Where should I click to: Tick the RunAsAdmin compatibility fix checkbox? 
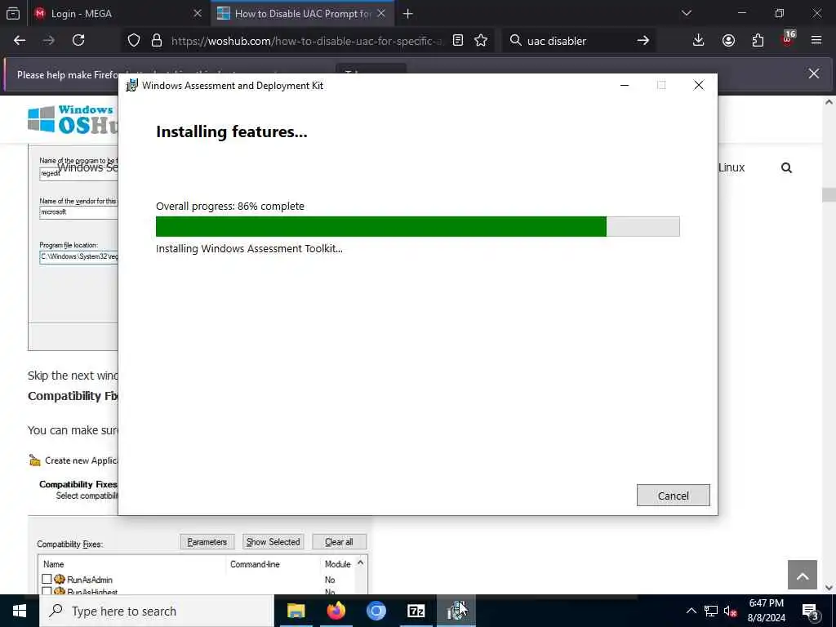point(47,579)
